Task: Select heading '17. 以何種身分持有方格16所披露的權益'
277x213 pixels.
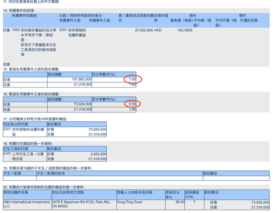Action: point(35,119)
